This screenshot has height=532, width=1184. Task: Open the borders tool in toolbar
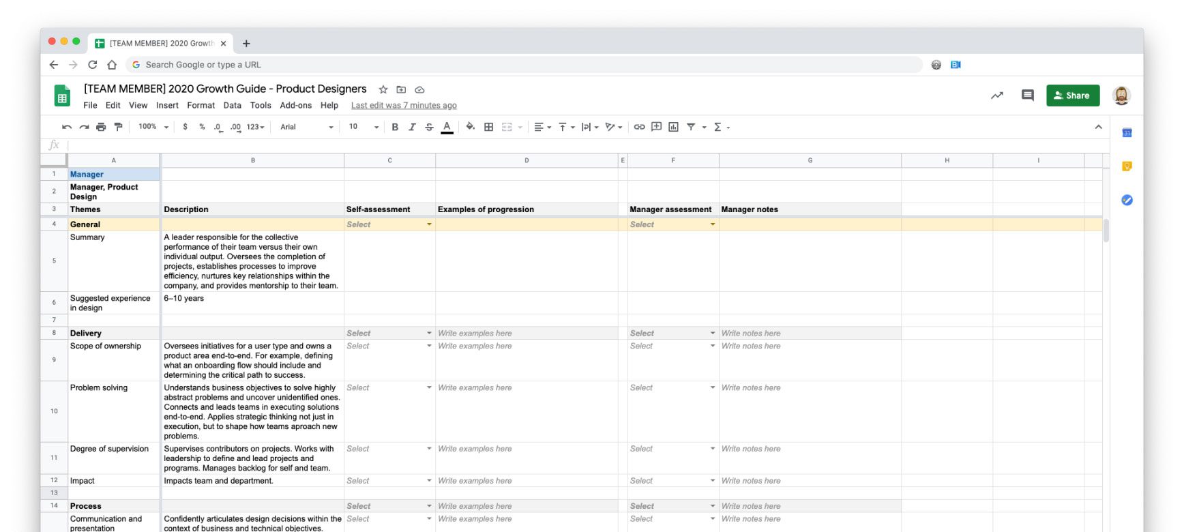coord(488,127)
